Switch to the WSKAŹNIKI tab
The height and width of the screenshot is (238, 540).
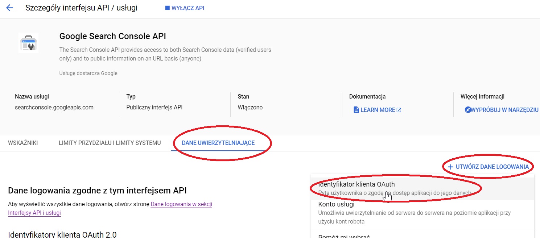(23, 143)
